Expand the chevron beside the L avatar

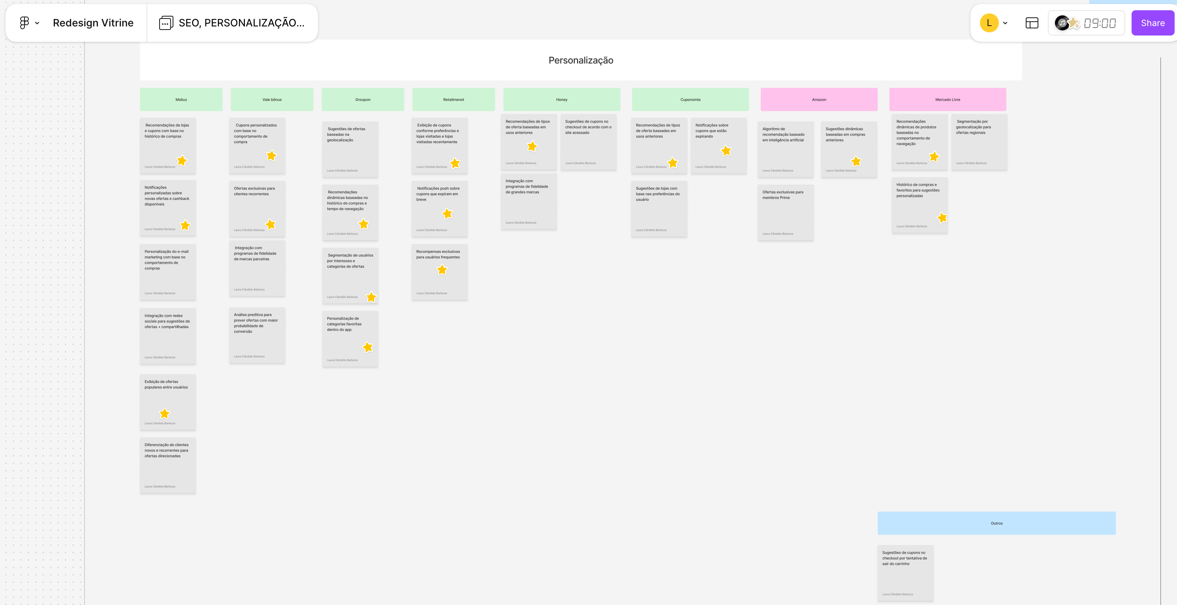(x=1005, y=23)
